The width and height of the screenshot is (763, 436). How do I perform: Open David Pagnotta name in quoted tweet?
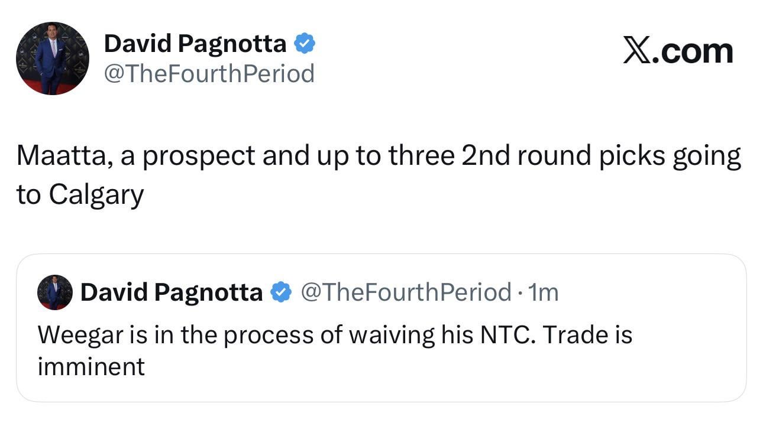tap(172, 292)
